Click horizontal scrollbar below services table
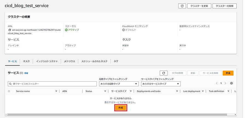Screen dimensions: 246x118 coord(117,114)
